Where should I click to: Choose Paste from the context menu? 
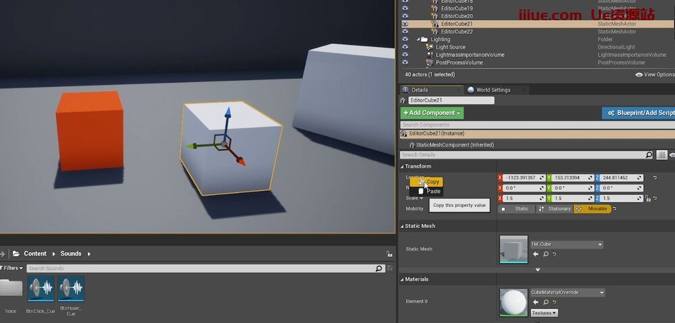(433, 192)
